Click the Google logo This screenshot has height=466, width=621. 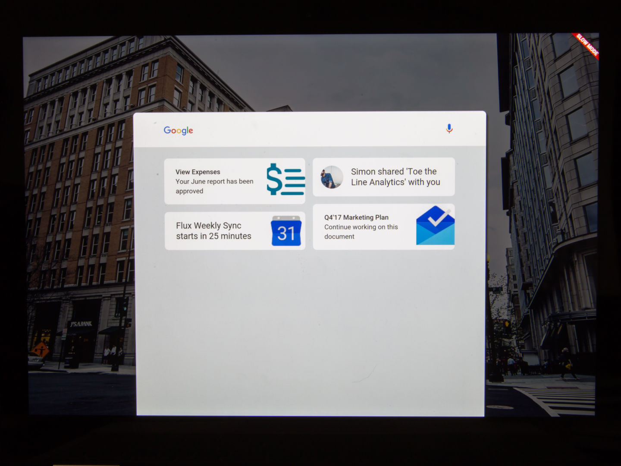pos(178,130)
